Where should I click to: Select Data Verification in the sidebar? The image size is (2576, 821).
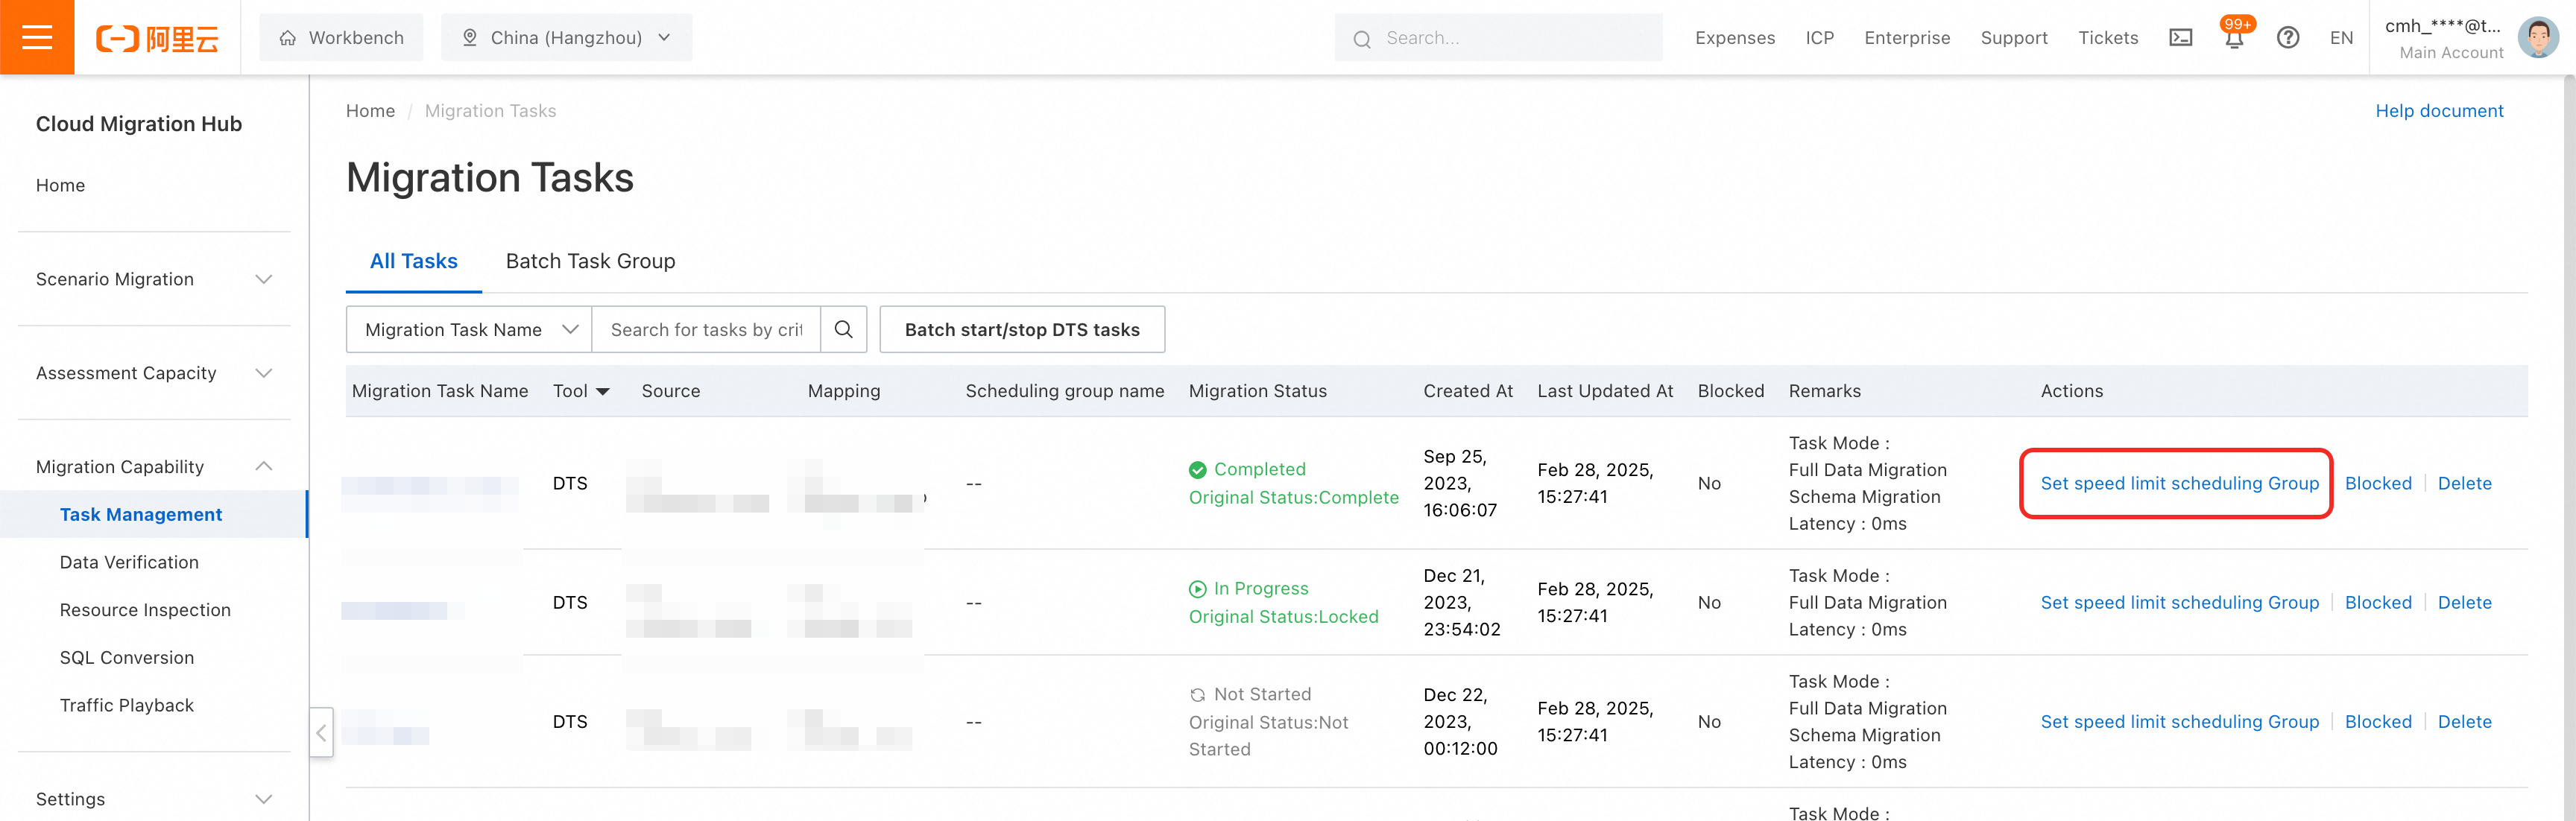pyautogui.click(x=129, y=562)
